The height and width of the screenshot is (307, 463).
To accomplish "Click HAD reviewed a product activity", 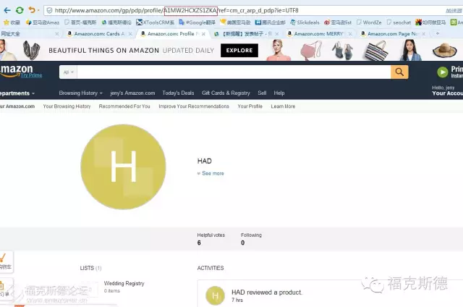I will pyautogui.click(x=267, y=293).
